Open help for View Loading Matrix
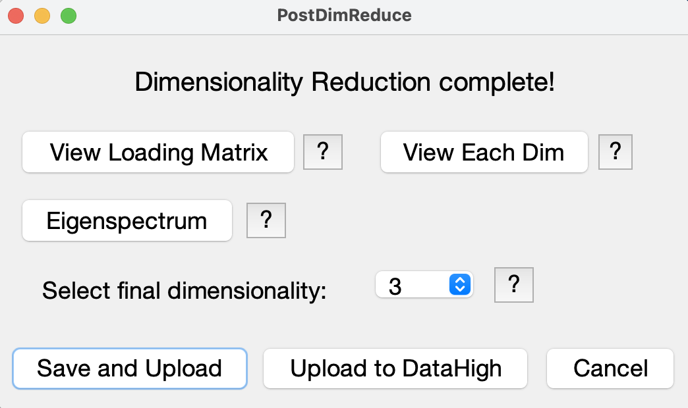Viewport: 688px width, 408px height. pos(323,151)
